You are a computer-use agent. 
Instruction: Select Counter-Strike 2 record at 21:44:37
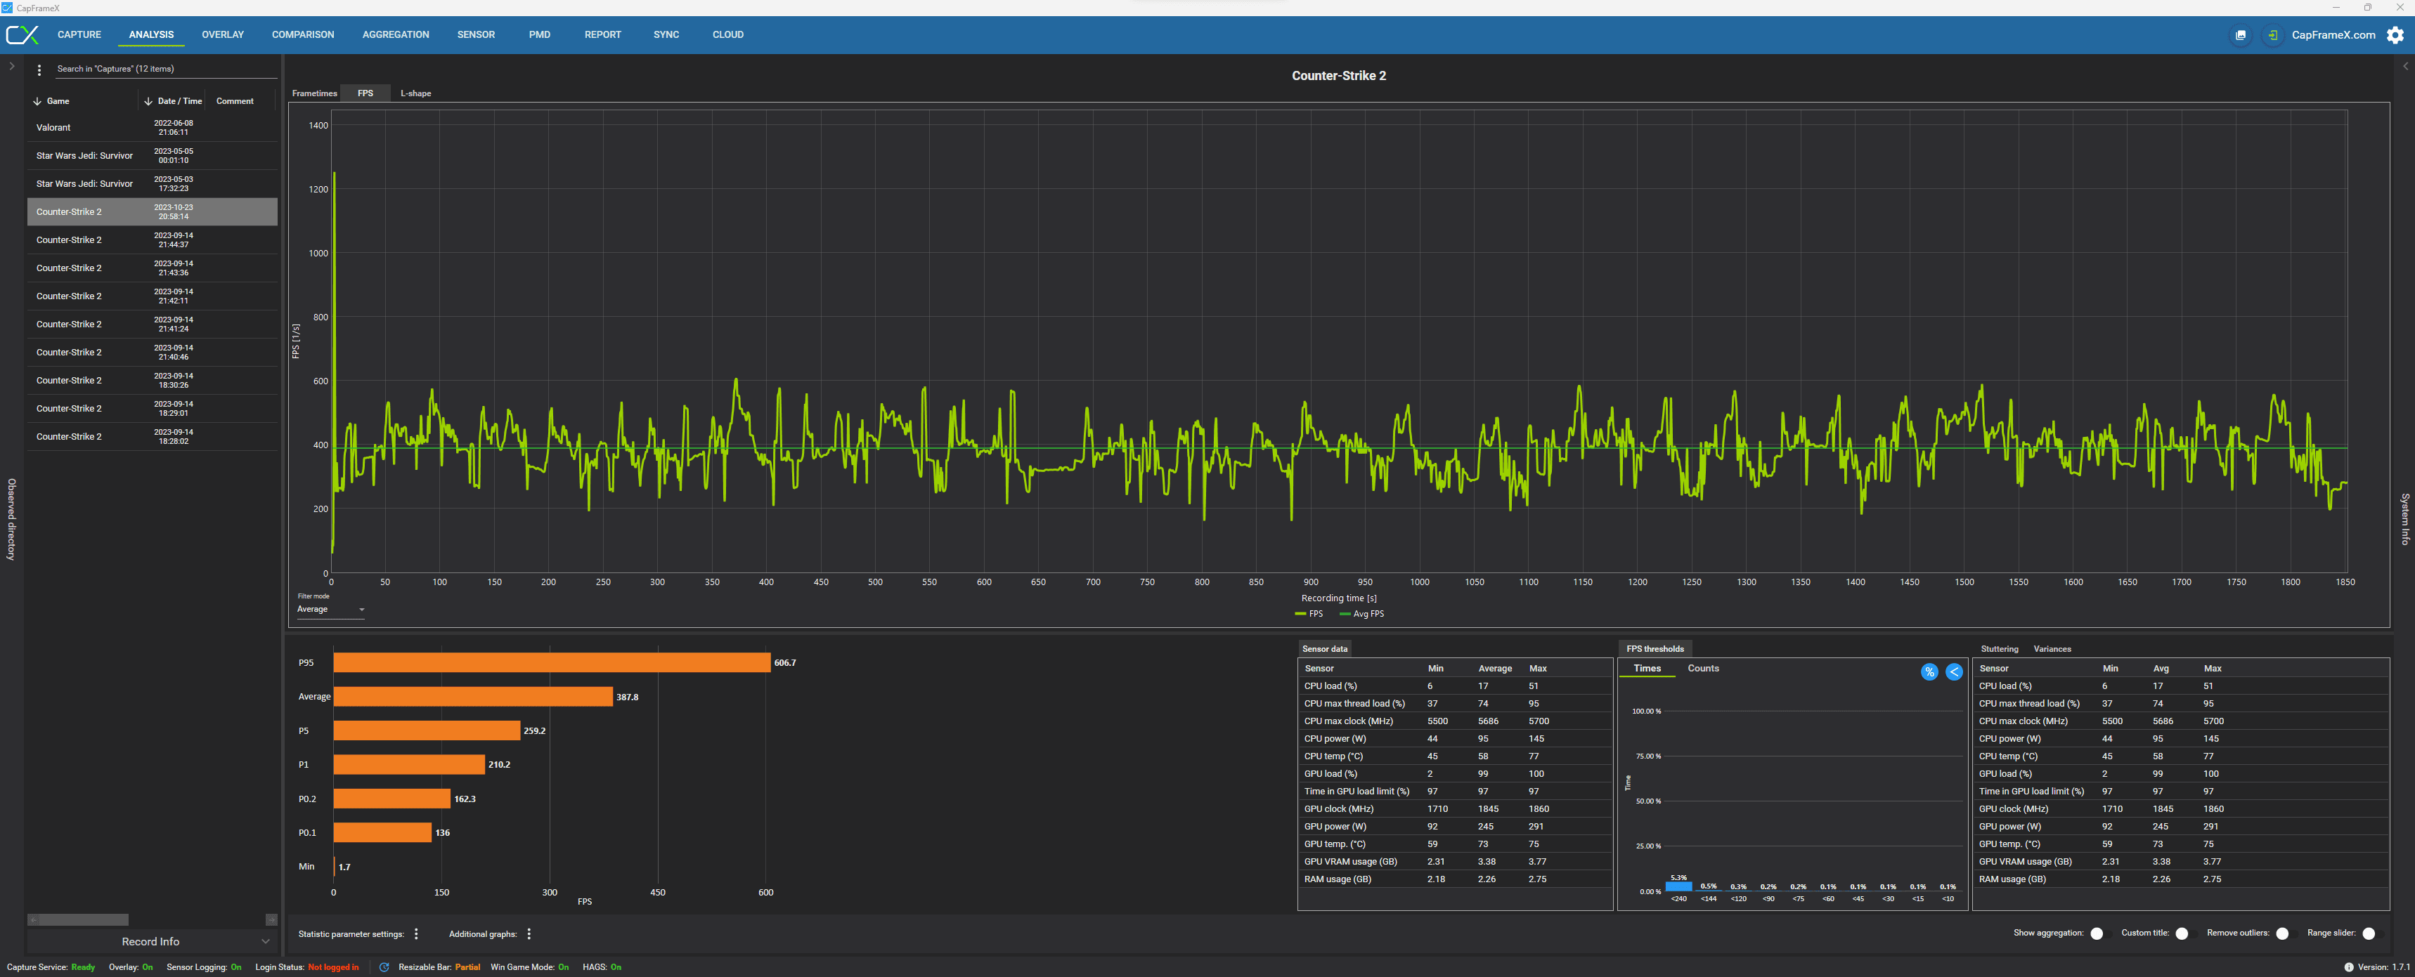tap(152, 240)
